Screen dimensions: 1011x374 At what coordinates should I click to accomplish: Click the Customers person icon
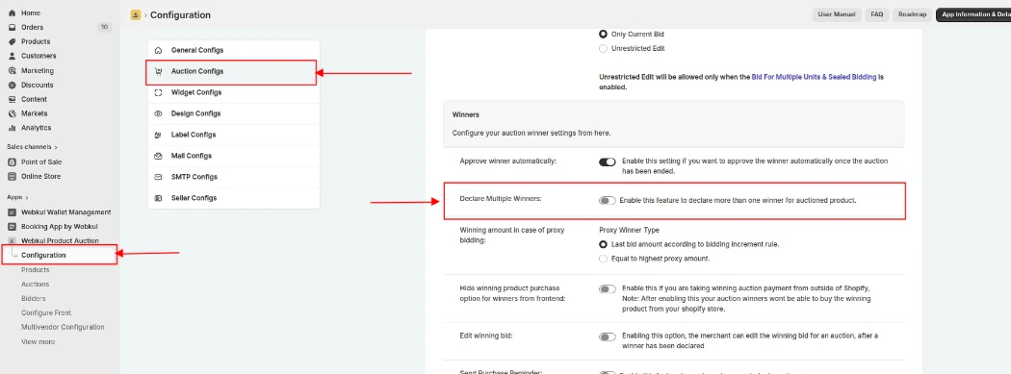(12, 56)
